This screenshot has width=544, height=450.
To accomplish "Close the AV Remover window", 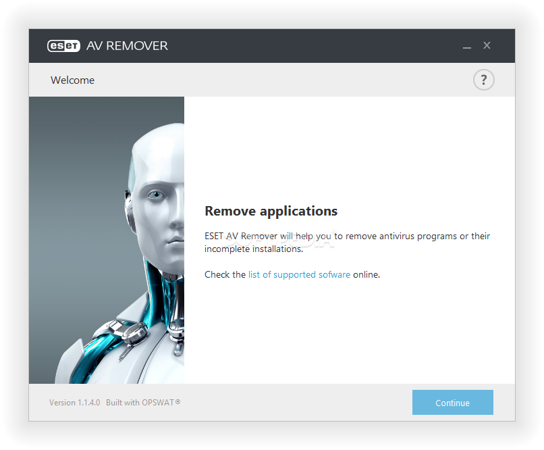I will point(487,45).
